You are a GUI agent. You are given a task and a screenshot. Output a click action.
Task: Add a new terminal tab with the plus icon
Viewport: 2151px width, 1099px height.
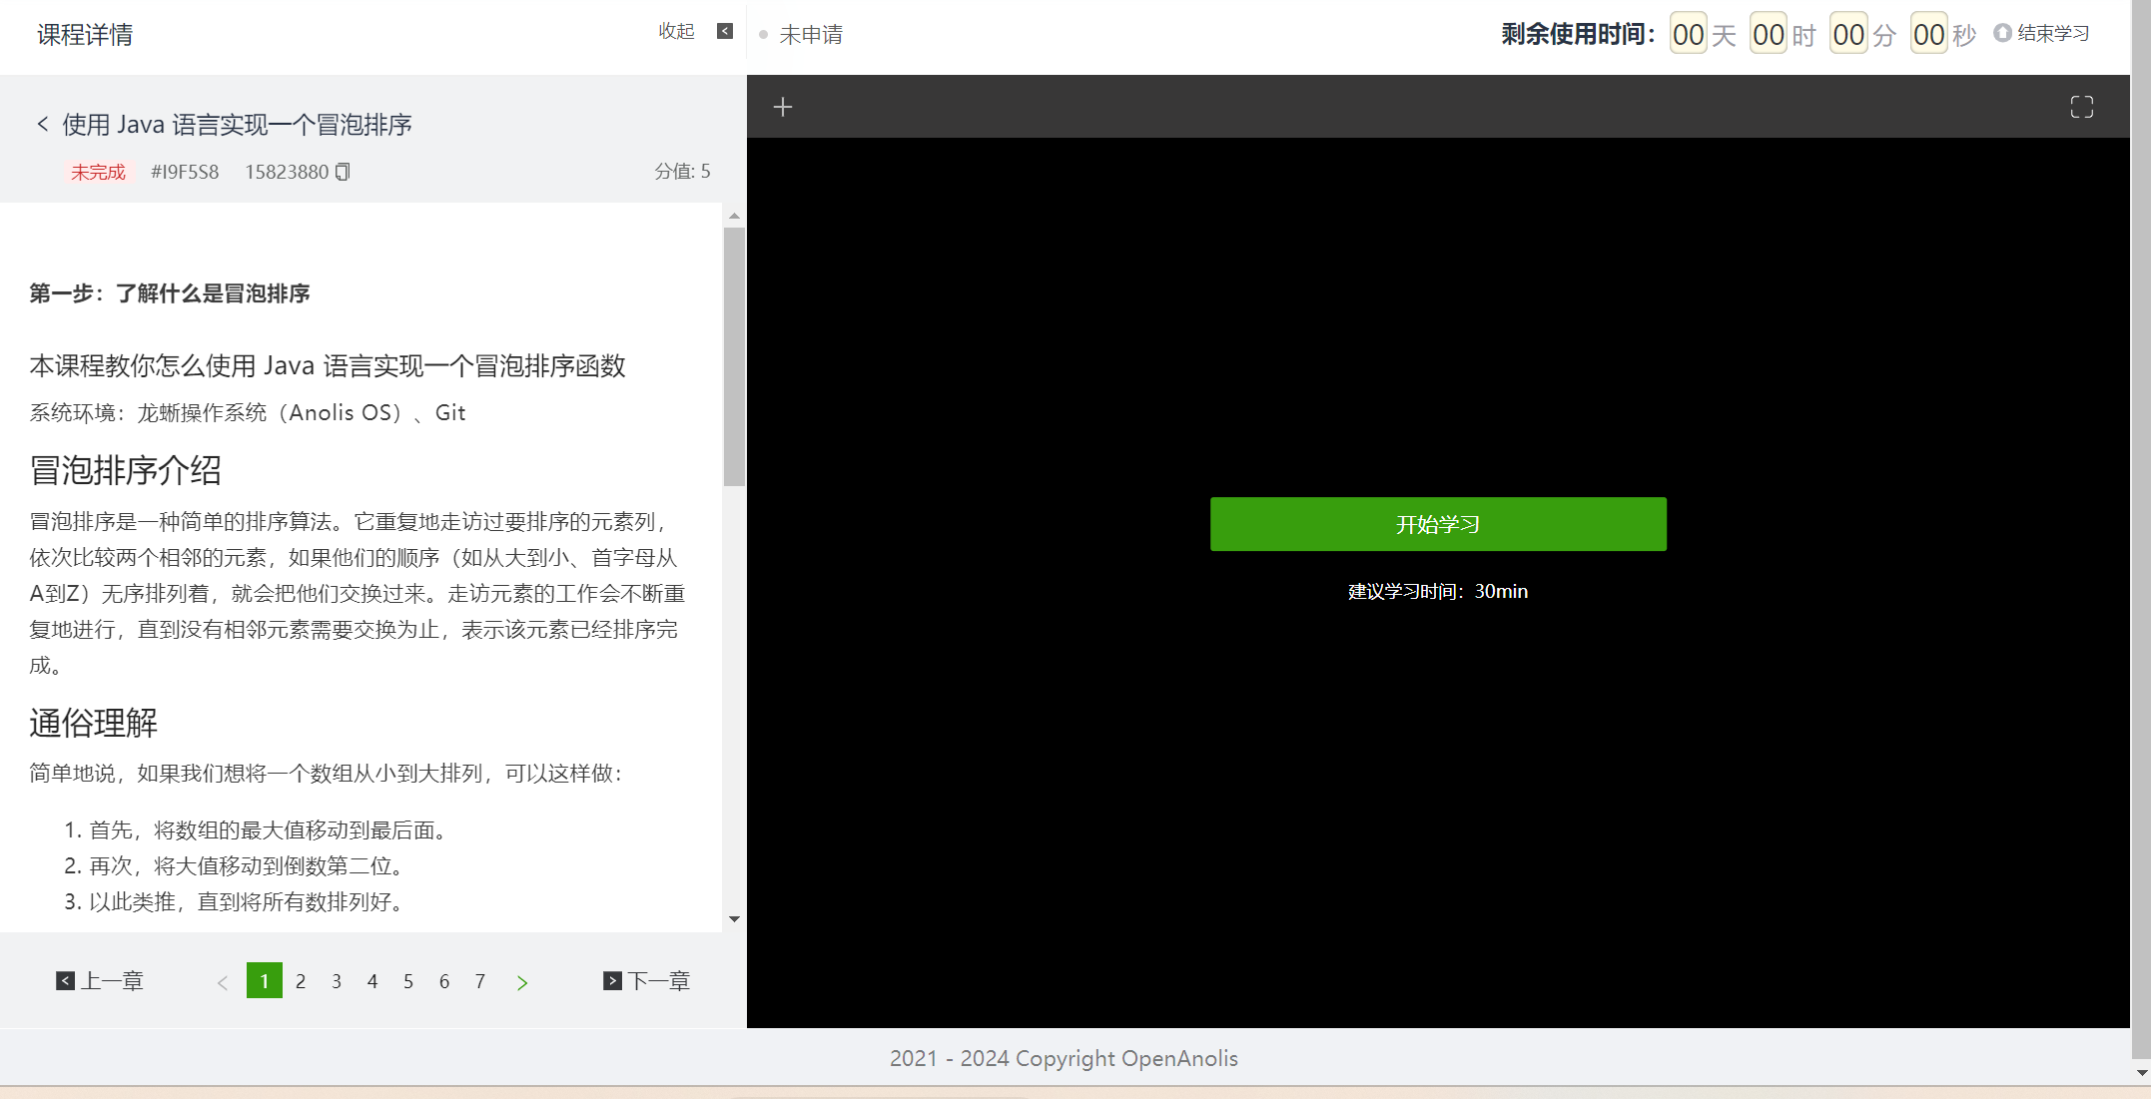point(783,107)
